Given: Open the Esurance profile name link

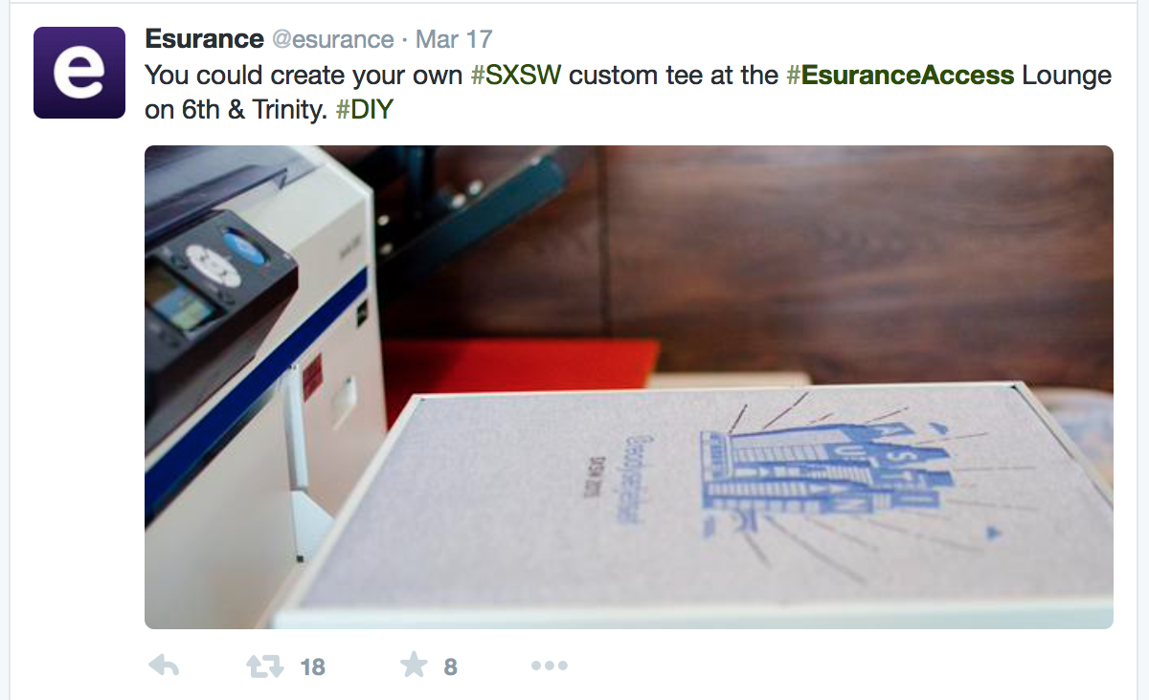Looking at the screenshot, I should click(x=204, y=39).
